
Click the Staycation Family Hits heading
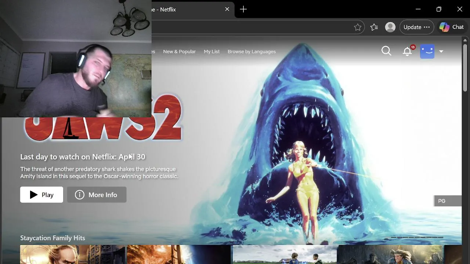point(53,238)
